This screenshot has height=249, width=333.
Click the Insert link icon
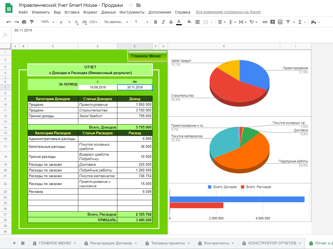265,22
